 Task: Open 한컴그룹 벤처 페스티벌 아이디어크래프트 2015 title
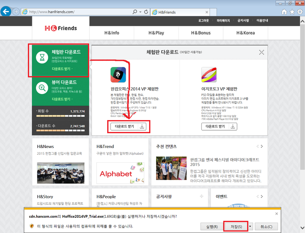(x=225, y=162)
